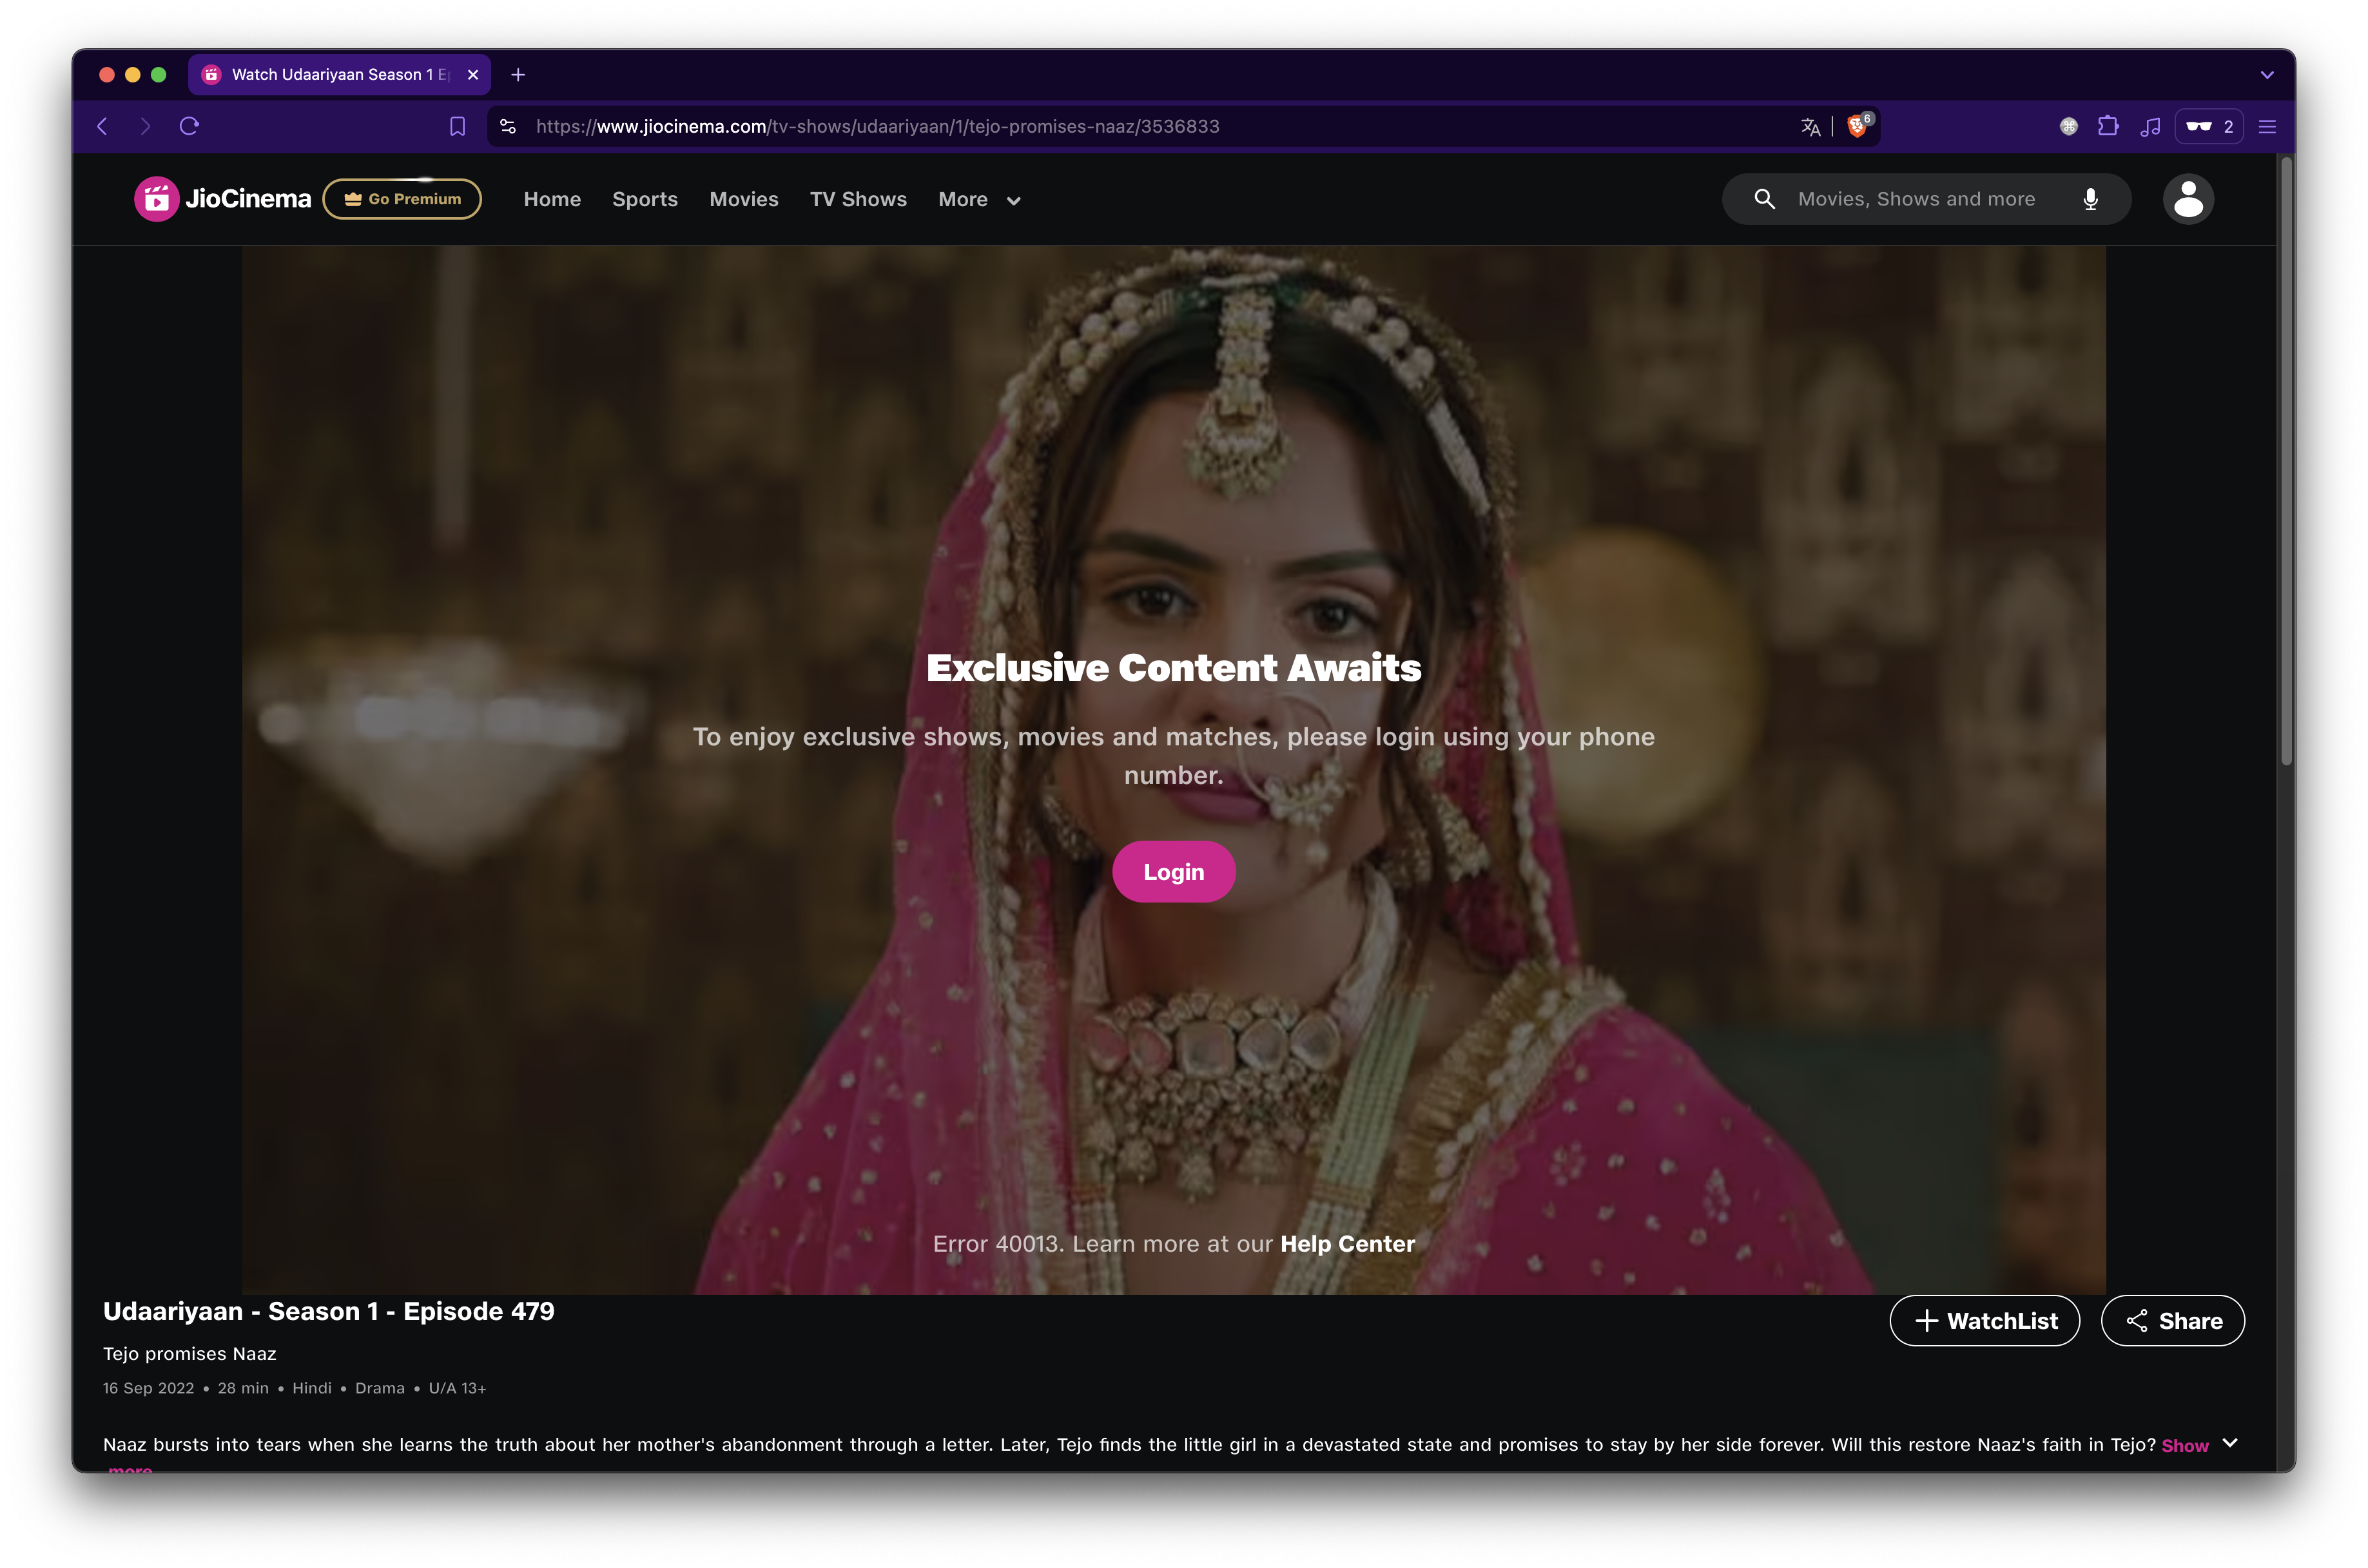This screenshot has width=2368, height=1568.
Task: Open the Help Center link
Action: (1346, 1244)
